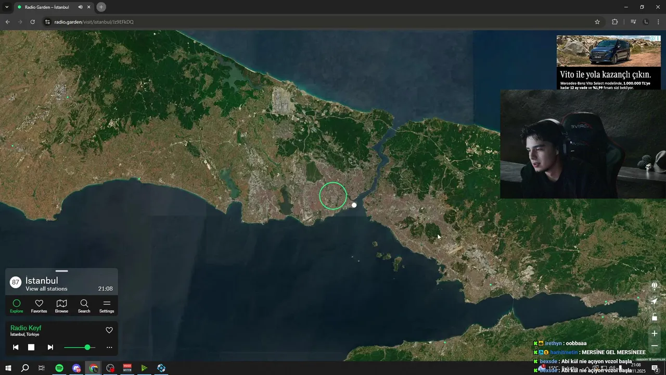
Task: Bookmark this page with the star
Action: coord(597,22)
